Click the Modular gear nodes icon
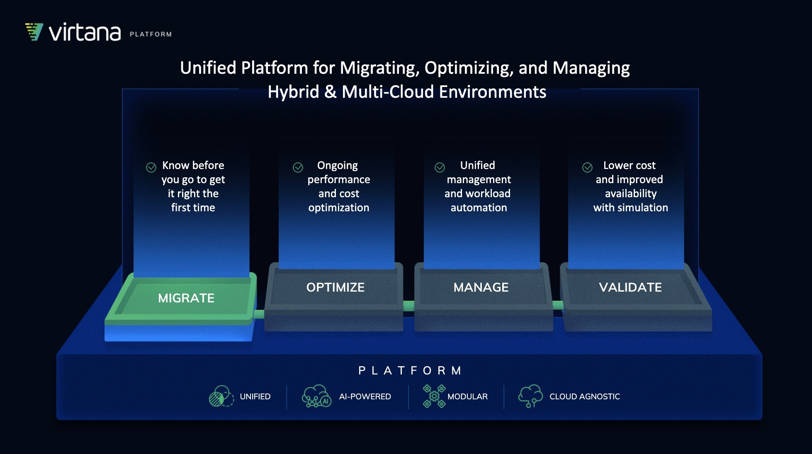 click(x=434, y=396)
